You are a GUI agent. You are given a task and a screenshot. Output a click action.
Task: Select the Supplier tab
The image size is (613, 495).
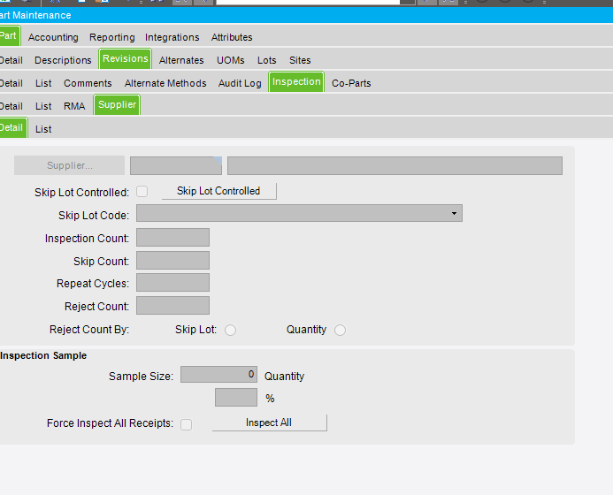pos(117,105)
